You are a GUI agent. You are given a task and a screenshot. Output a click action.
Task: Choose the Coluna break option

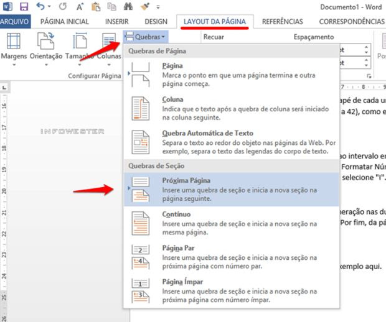[232, 108]
